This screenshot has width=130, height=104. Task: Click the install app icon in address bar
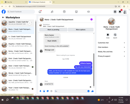(x=116, y=6)
